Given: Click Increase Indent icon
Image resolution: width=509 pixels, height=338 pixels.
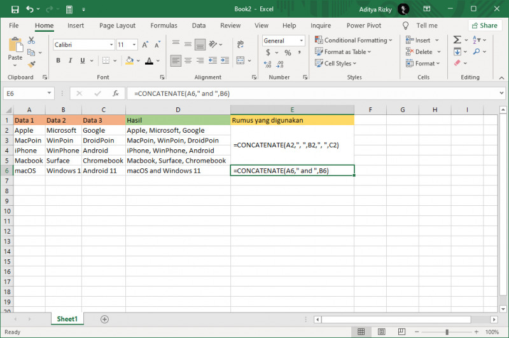Looking at the screenshot, I should pos(225,60).
